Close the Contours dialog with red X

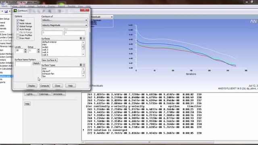tap(85, 10)
